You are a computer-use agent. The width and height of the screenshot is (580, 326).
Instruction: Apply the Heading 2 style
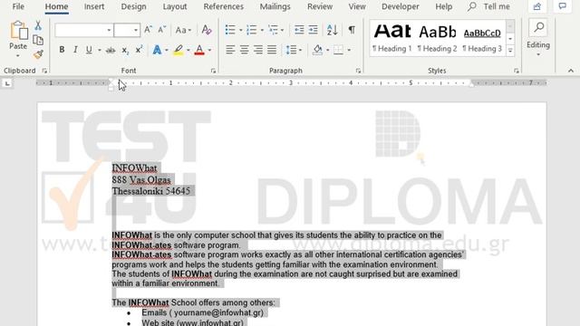[x=437, y=38]
